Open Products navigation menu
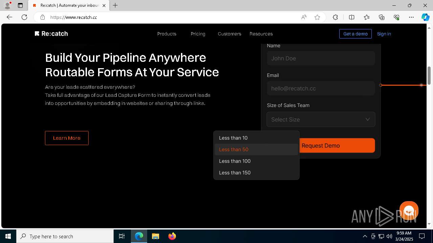The image size is (433, 243). (167, 34)
